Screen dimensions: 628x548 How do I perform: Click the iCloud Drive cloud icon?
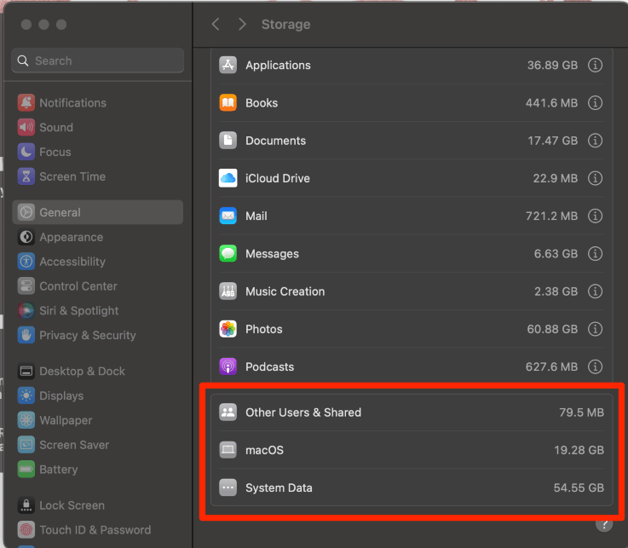click(228, 178)
